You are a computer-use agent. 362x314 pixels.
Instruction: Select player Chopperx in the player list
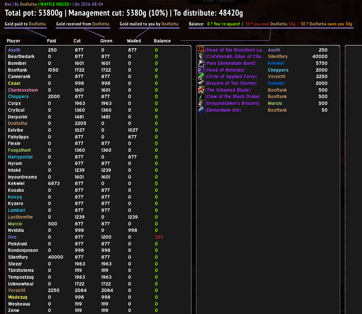point(18,97)
